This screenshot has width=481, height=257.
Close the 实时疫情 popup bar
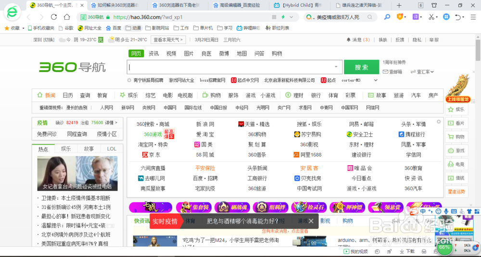(311, 221)
